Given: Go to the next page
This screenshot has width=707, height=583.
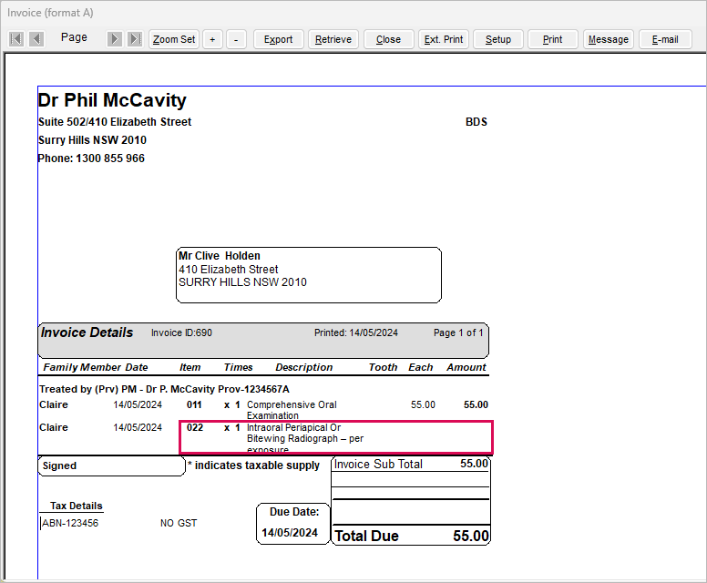Looking at the screenshot, I should (115, 39).
